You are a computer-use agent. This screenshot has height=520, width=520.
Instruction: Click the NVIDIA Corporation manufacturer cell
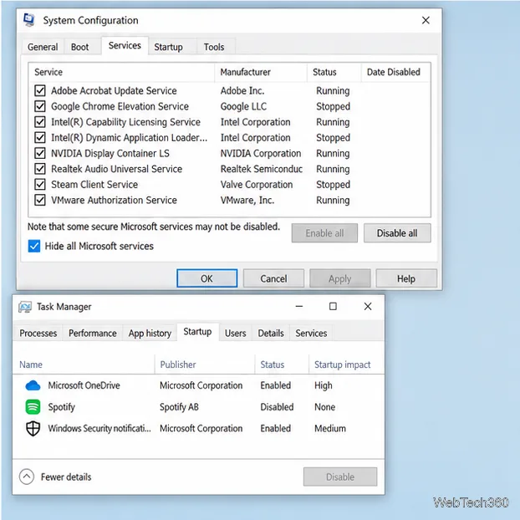261,153
